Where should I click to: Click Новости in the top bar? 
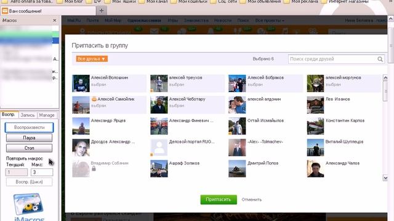point(223,20)
